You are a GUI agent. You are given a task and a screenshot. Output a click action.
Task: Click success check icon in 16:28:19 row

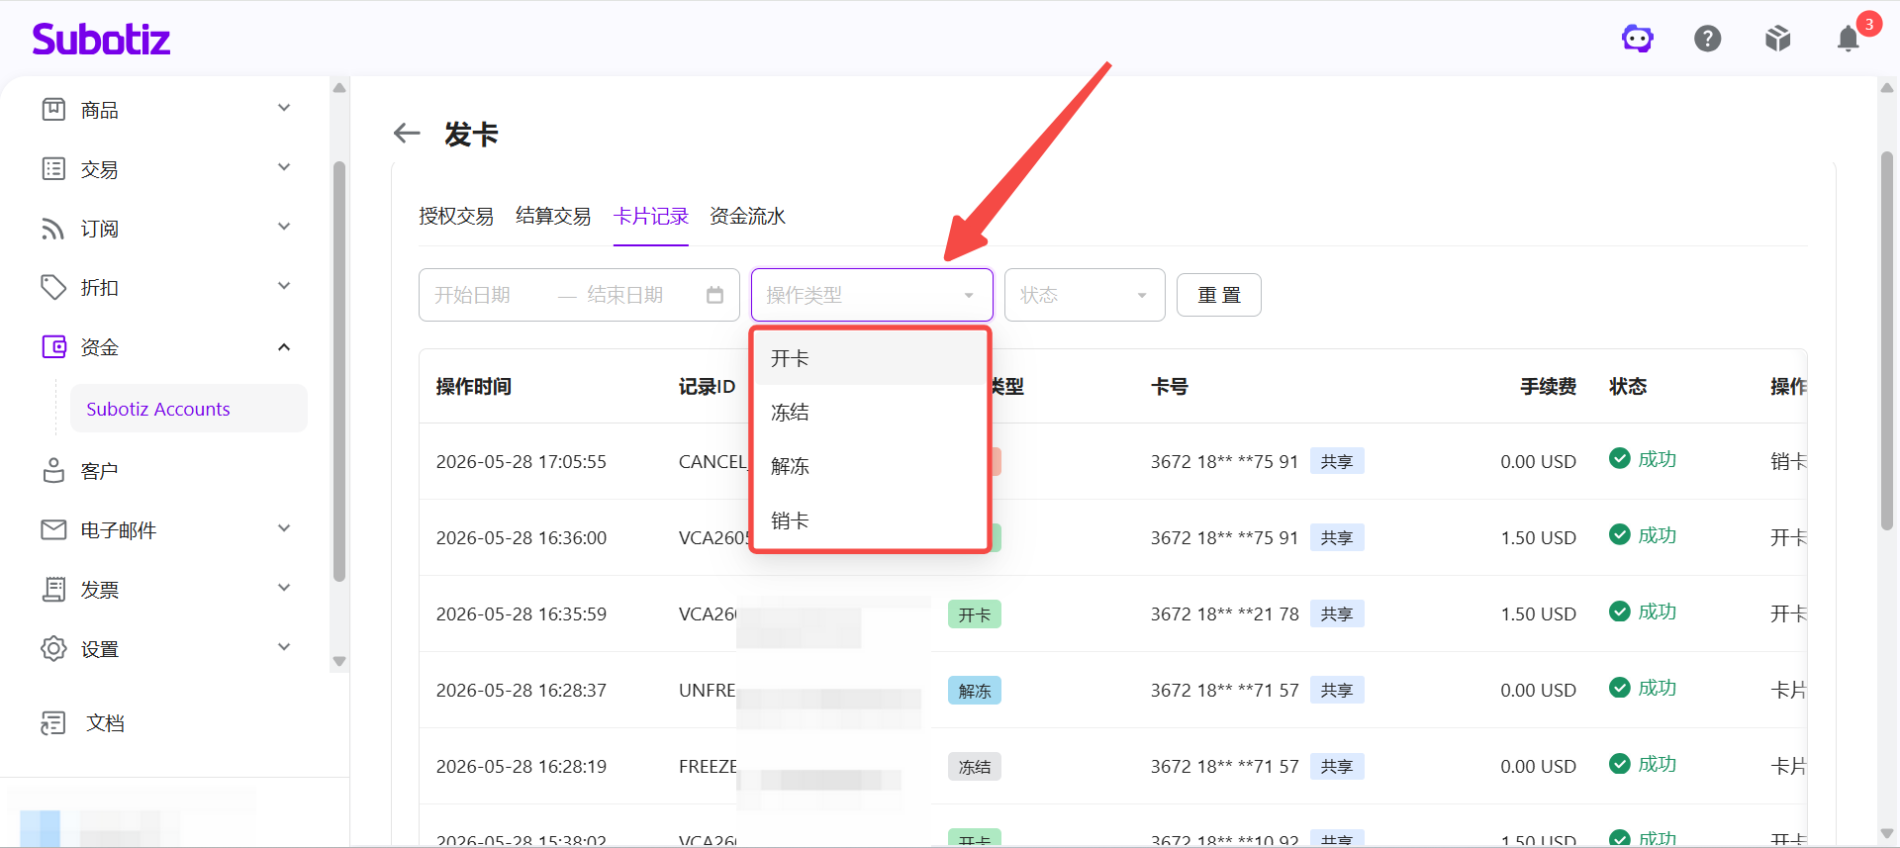1620,763
